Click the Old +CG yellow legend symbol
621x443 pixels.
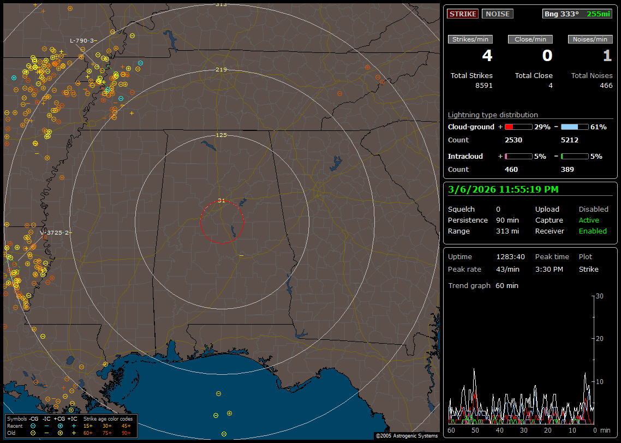[60, 433]
